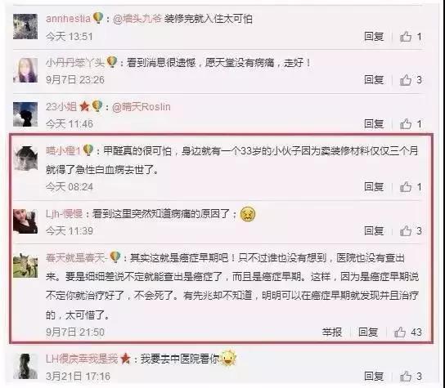The height and width of the screenshot is (388, 445).
Task: Click 回复 on the 今天 08:24 comment
Action: (374, 187)
